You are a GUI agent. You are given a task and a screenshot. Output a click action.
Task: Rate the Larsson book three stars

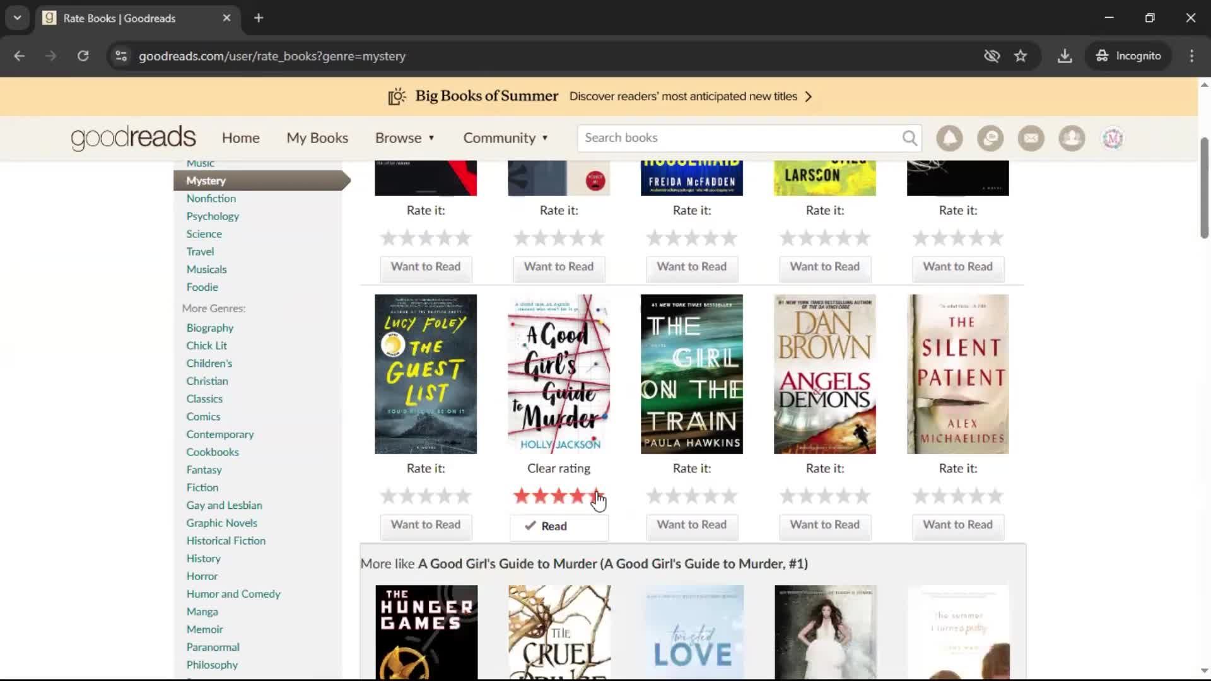[825, 238]
